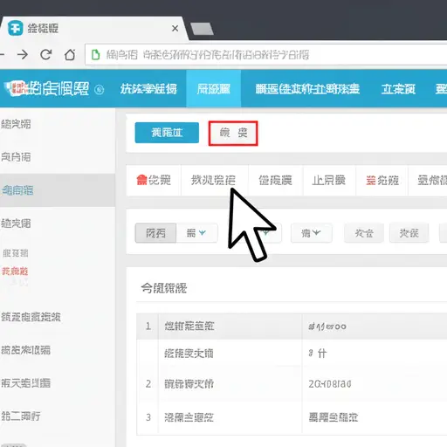Viewport: 447px width, 447px height.
Task: Open the dropdown with the dark gray chevron
Action: pos(312,233)
